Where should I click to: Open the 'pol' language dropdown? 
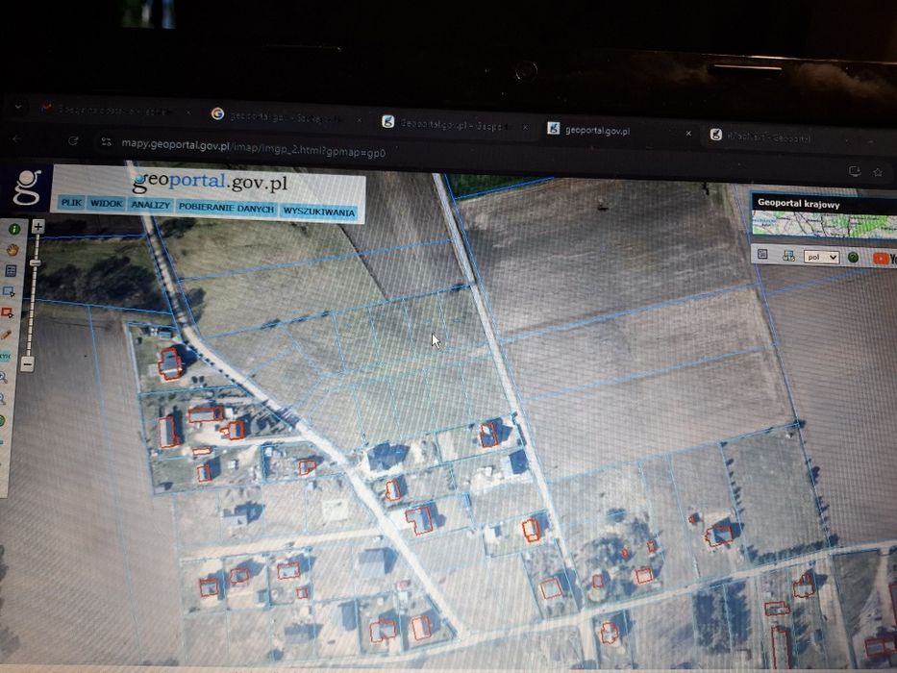click(x=821, y=257)
